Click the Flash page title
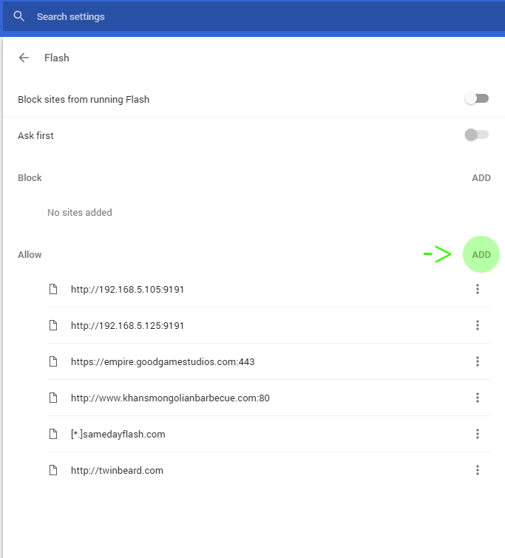This screenshot has width=505, height=558. pos(57,58)
